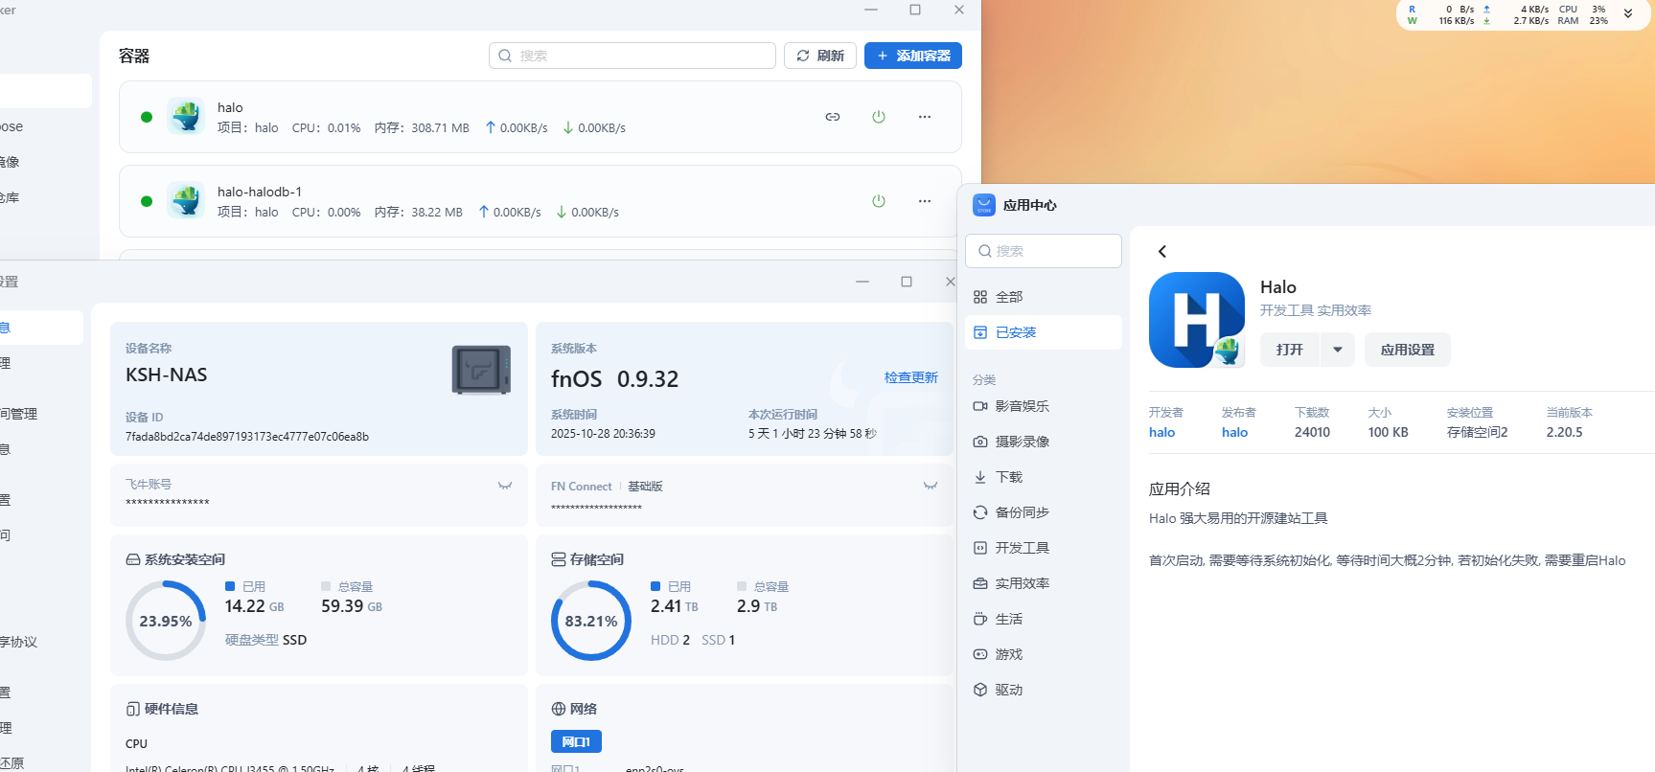Toggle power for halo-halodb-1 container

point(879,201)
